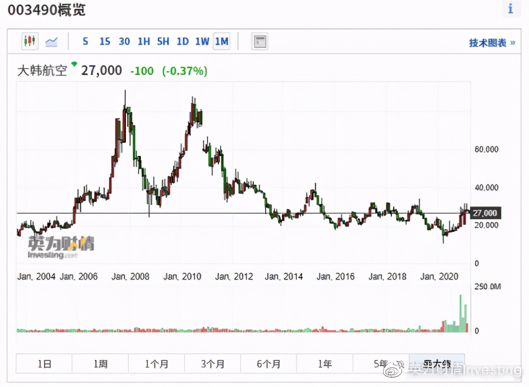Switch to the 1周 range tab
This screenshot has height=387, width=529.
[100, 363]
